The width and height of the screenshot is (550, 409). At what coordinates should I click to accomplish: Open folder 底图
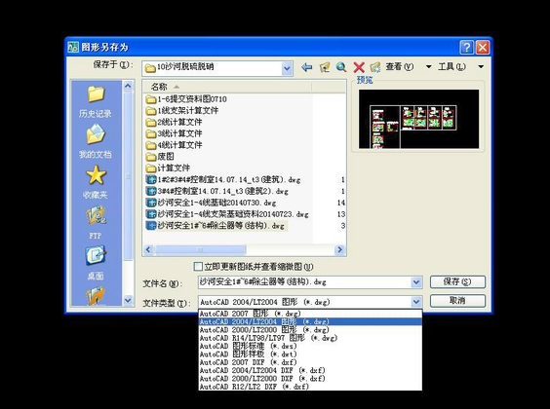[x=160, y=157]
